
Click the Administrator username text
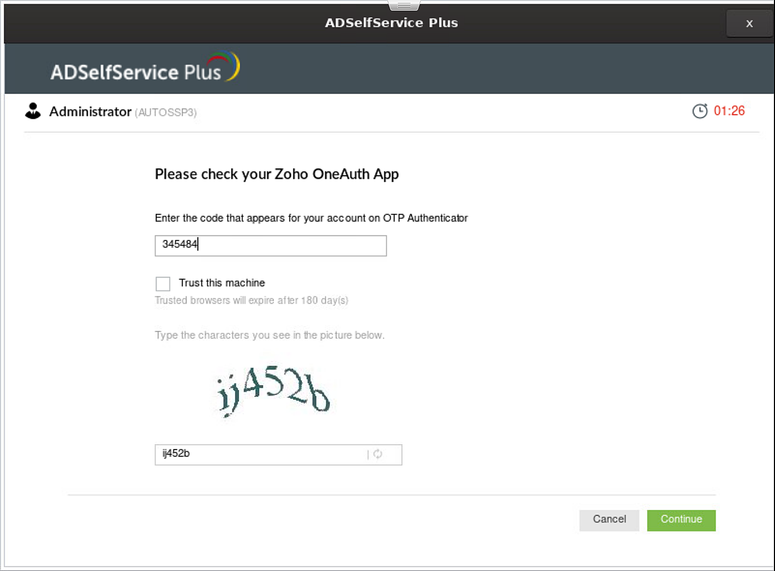[x=90, y=112]
